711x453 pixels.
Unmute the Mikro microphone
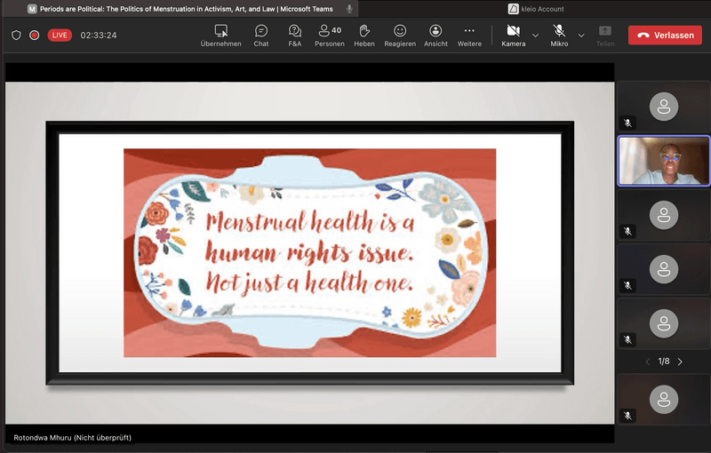coord(559,36)
